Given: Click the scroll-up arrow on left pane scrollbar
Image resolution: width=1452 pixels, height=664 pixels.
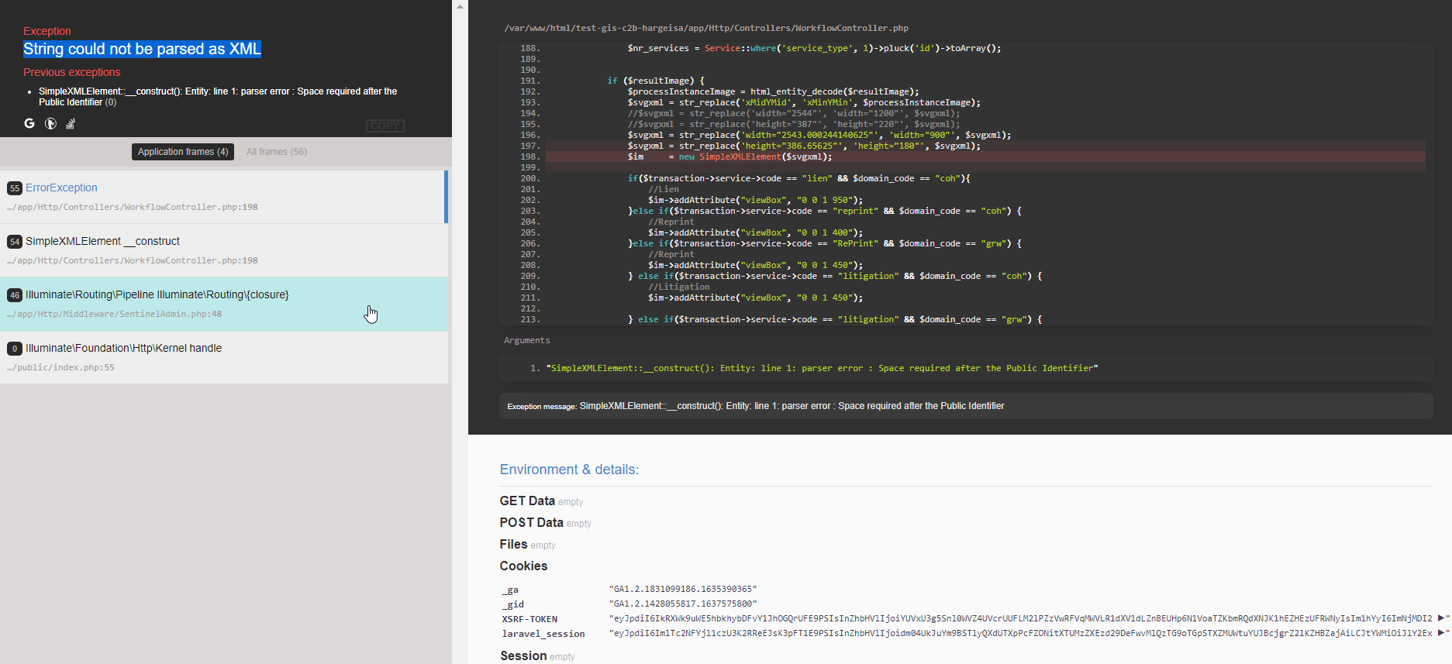Looking at the screenshot, I should click(x=460, y=6).
